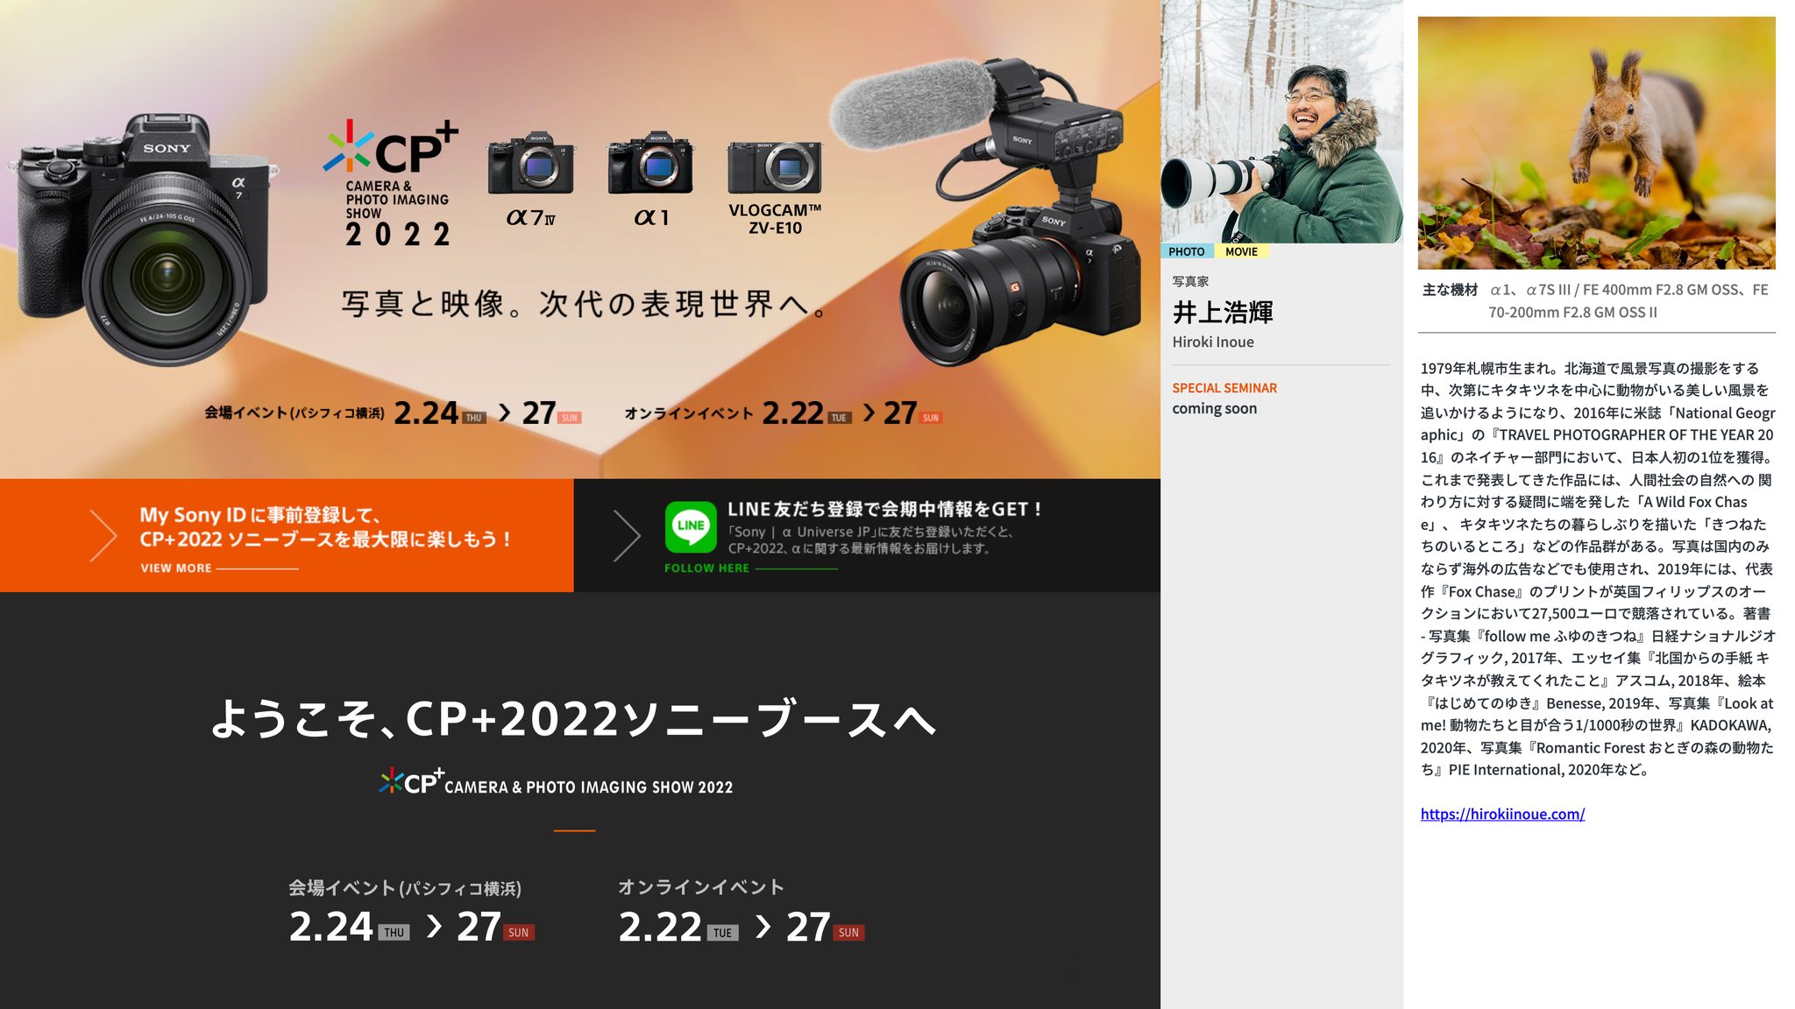Viewport: 1795px width, 1009px height.
Task: Click the tagline 写真と映像。次代の表現世界へ。
Action: 585,304
